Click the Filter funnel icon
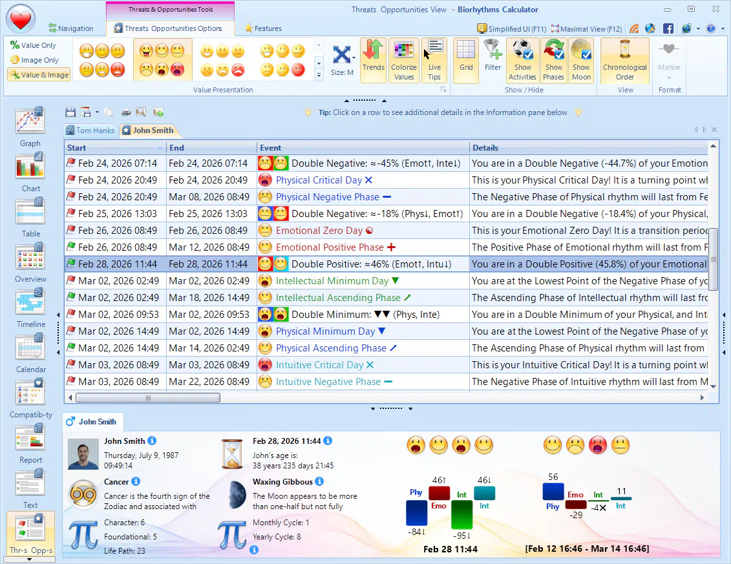This screenshot has height=564, width=731. tap(493, 56)
